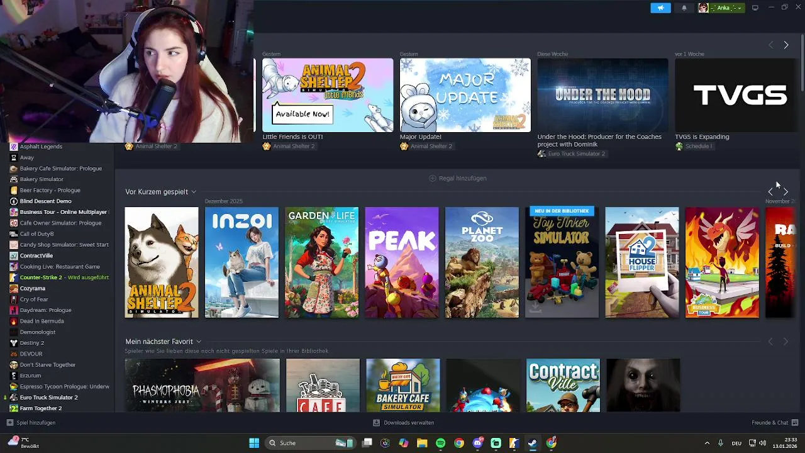Click the Schedule I icon under TVGS is Expanding
805x453 pixels.
coord(679,146)
